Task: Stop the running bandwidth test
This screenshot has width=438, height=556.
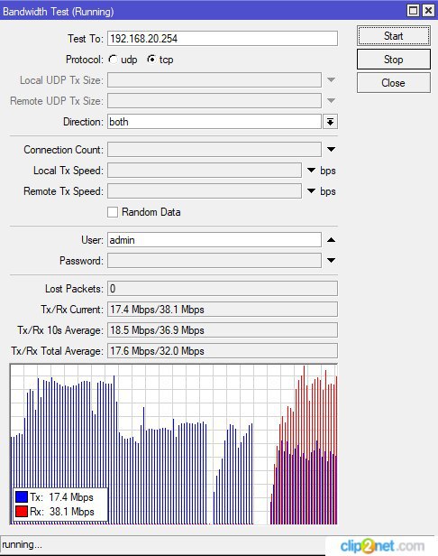Action: [393, 60]
